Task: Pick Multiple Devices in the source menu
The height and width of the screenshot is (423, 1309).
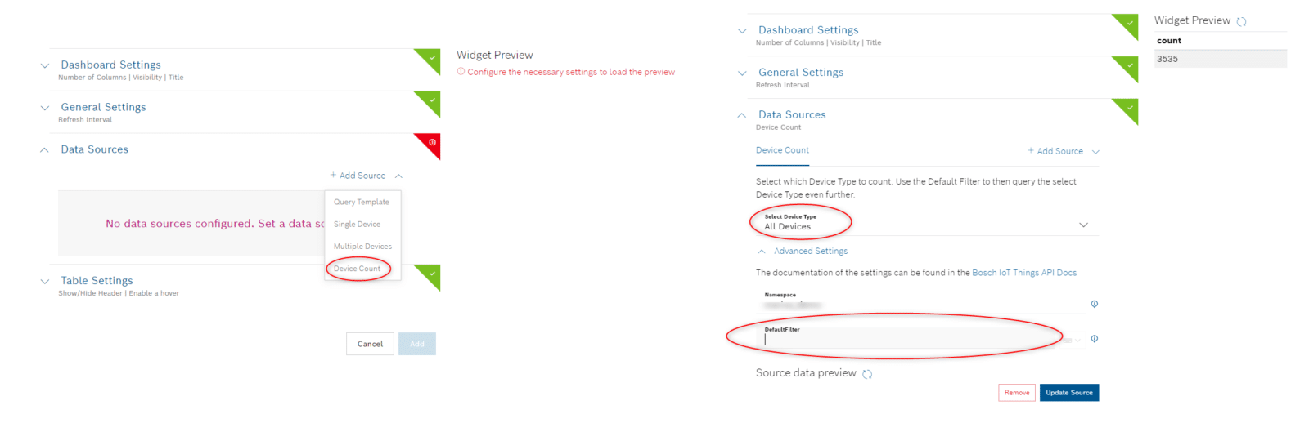Action: point(362,246)
